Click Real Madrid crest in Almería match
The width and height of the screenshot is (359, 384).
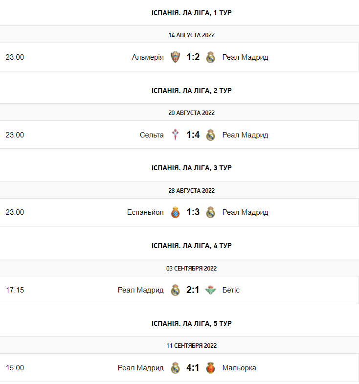click(x=210, y=57)
